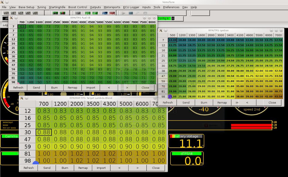The image size is (288, 177).
Task: Click Refresh in the Ignition window
Action: (168, 103)
